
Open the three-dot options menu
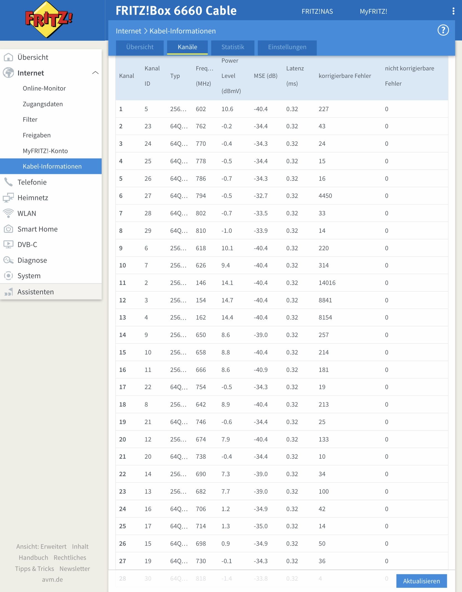(453, 11)
